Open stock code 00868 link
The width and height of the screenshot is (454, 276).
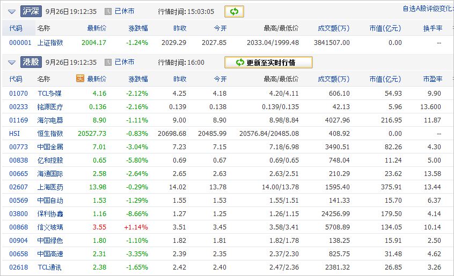(x=19, y=227)
